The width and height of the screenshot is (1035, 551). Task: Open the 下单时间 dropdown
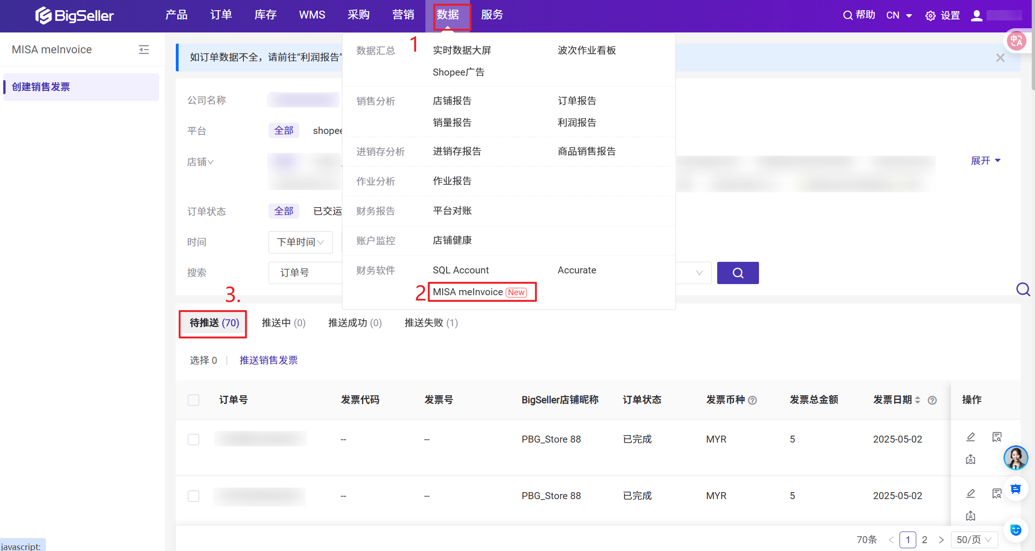coord(300,242)
